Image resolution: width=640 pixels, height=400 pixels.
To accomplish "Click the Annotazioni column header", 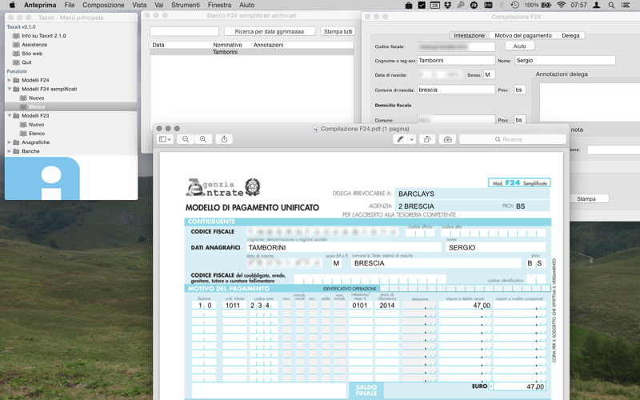I will coord(302,45).
